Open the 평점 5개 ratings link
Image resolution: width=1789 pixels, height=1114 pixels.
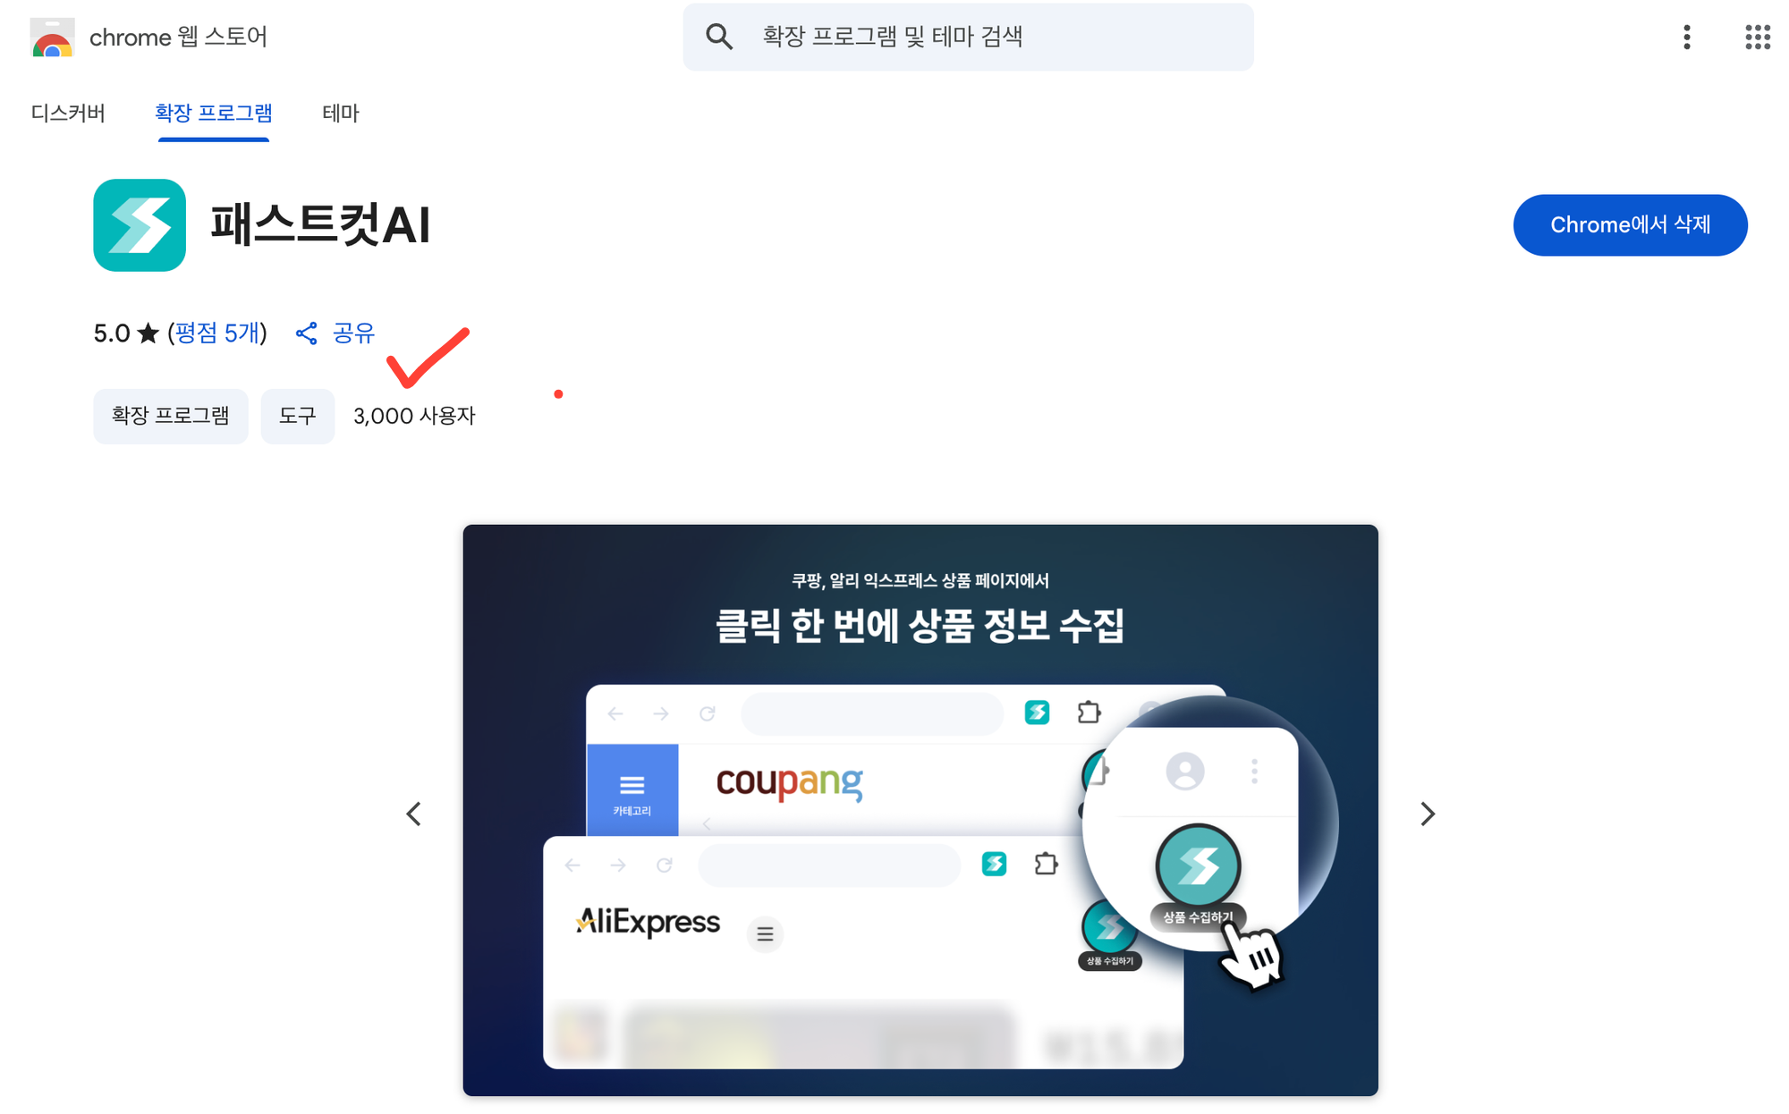[217, 333]
